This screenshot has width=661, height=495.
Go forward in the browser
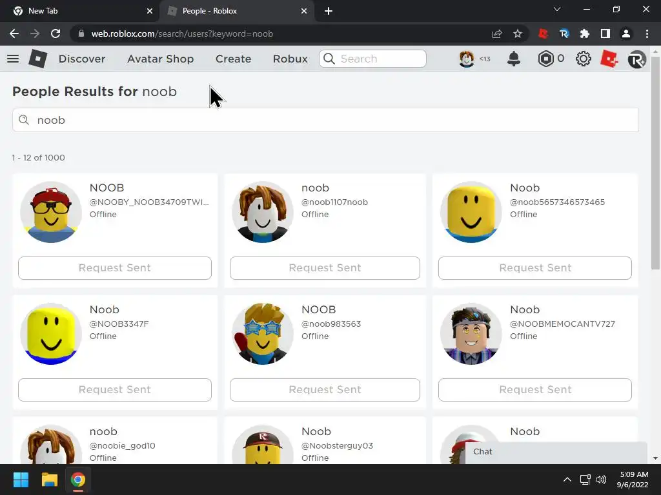pyautogui.click(x=35, y=34)
